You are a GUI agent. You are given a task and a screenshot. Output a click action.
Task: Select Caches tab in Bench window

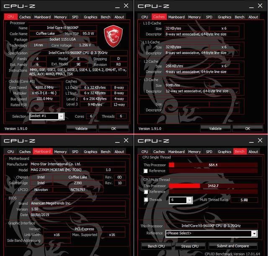tap(159, 152)
